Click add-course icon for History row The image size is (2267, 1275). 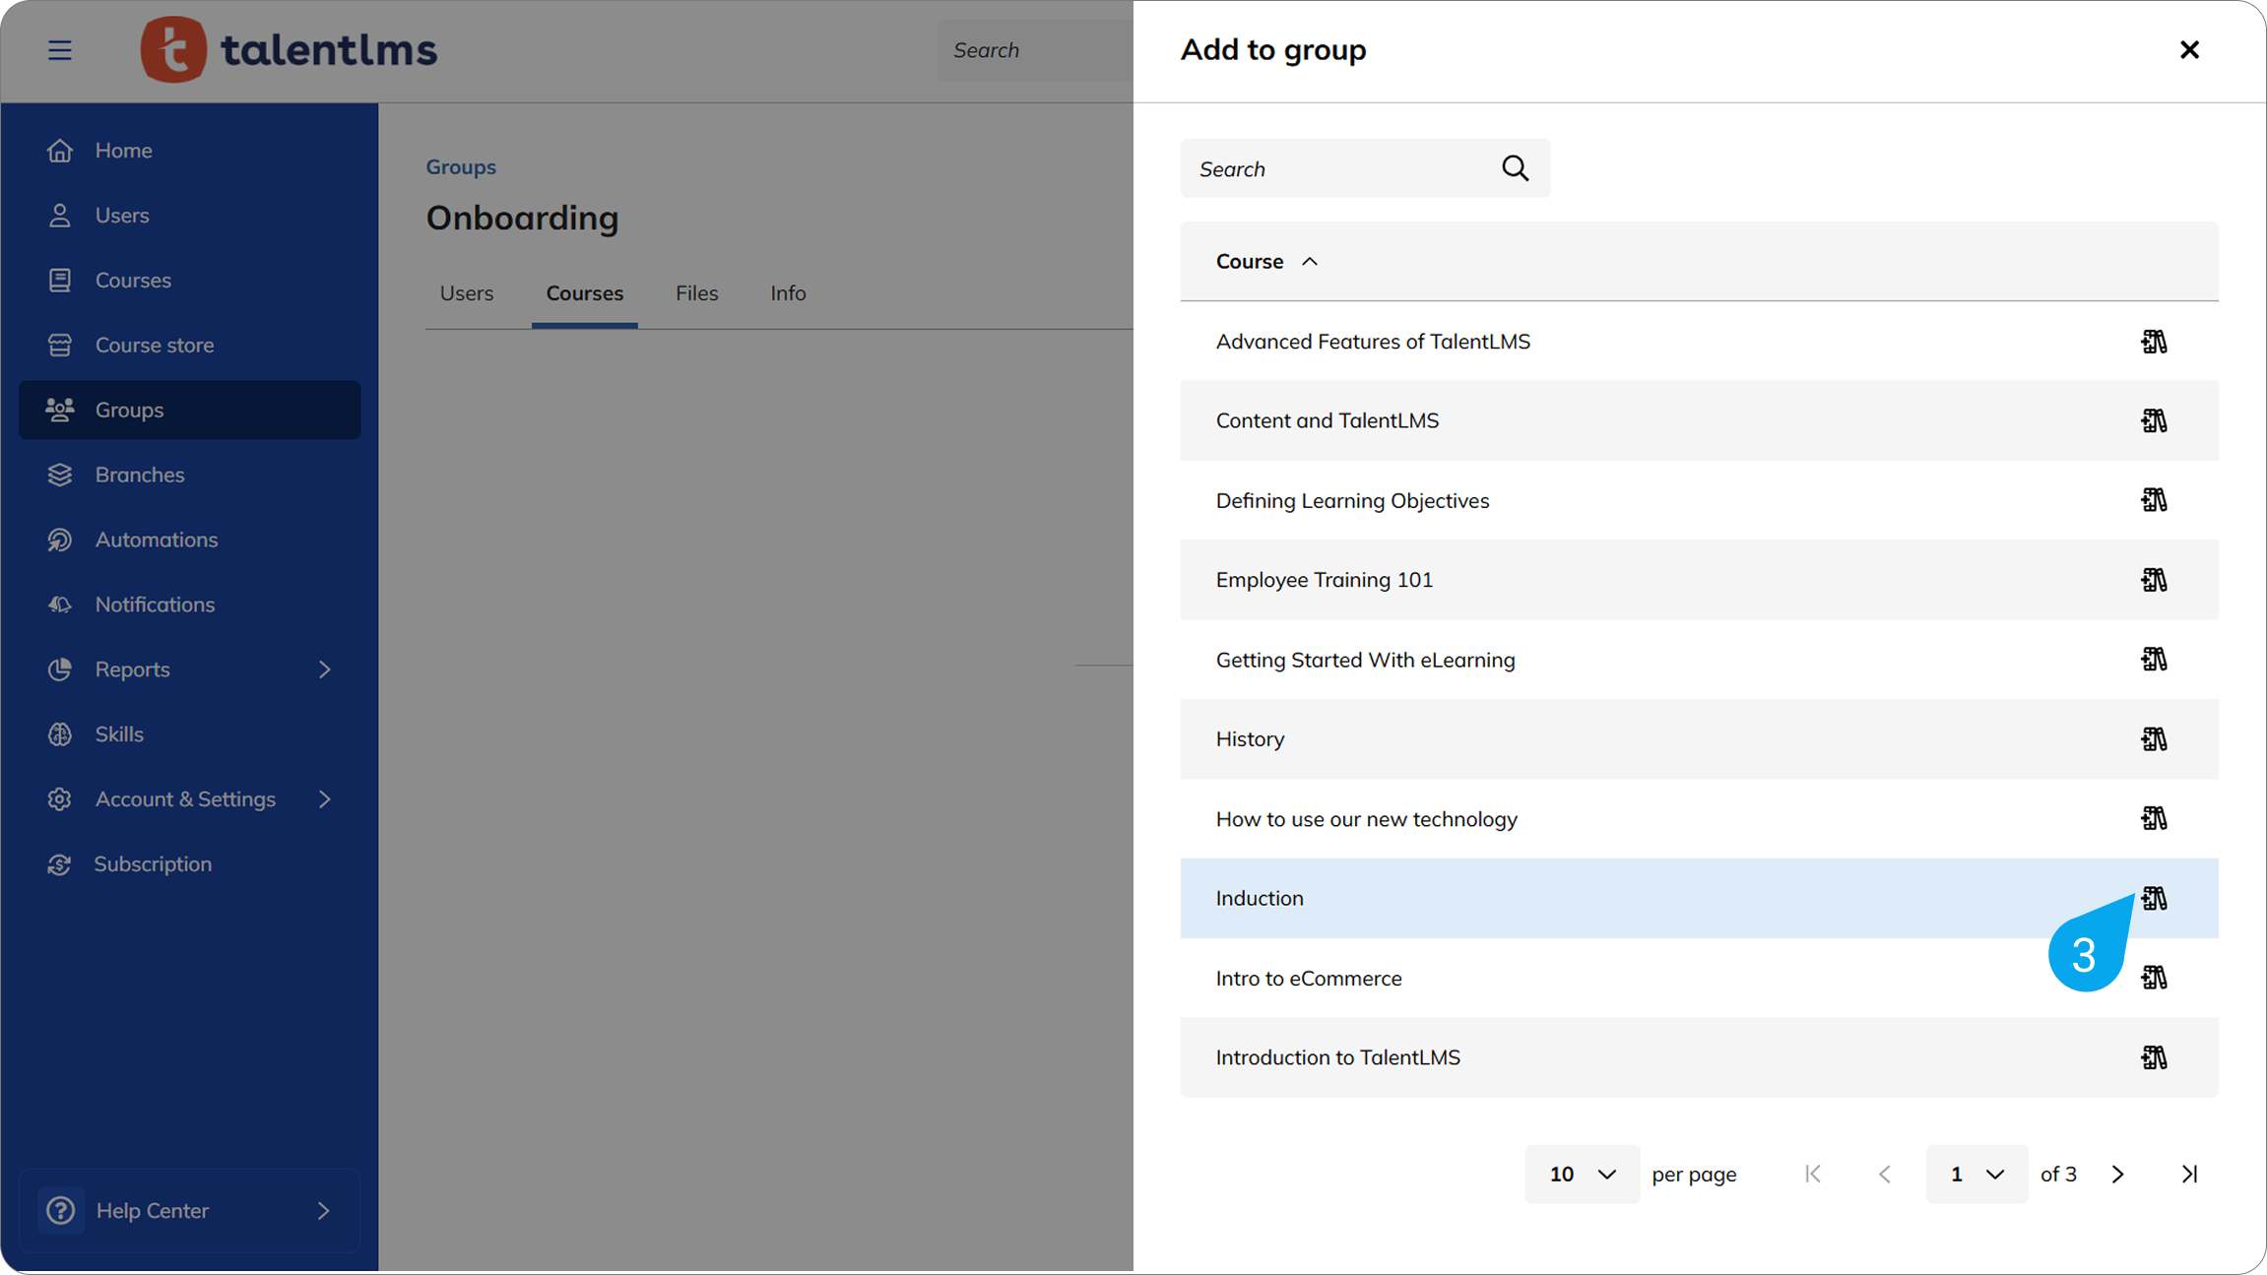[x=2153, y=738]
